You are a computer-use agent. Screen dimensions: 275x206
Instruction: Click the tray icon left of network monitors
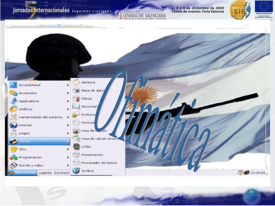[x=240, y=173]
